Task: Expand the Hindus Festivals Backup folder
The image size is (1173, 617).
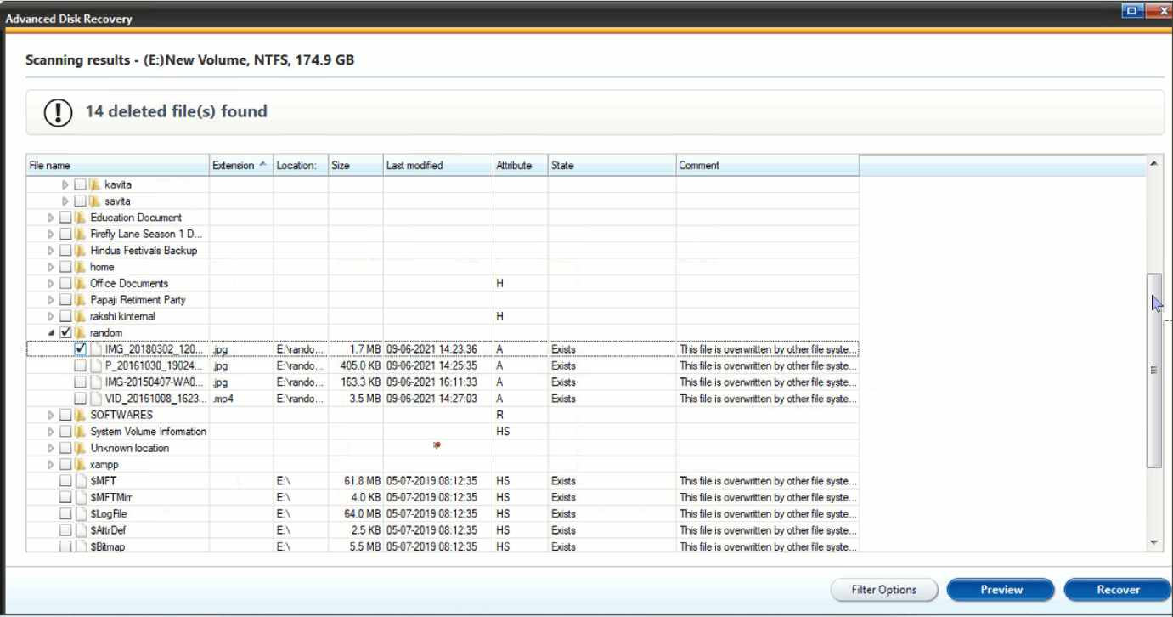Action: 51,250
